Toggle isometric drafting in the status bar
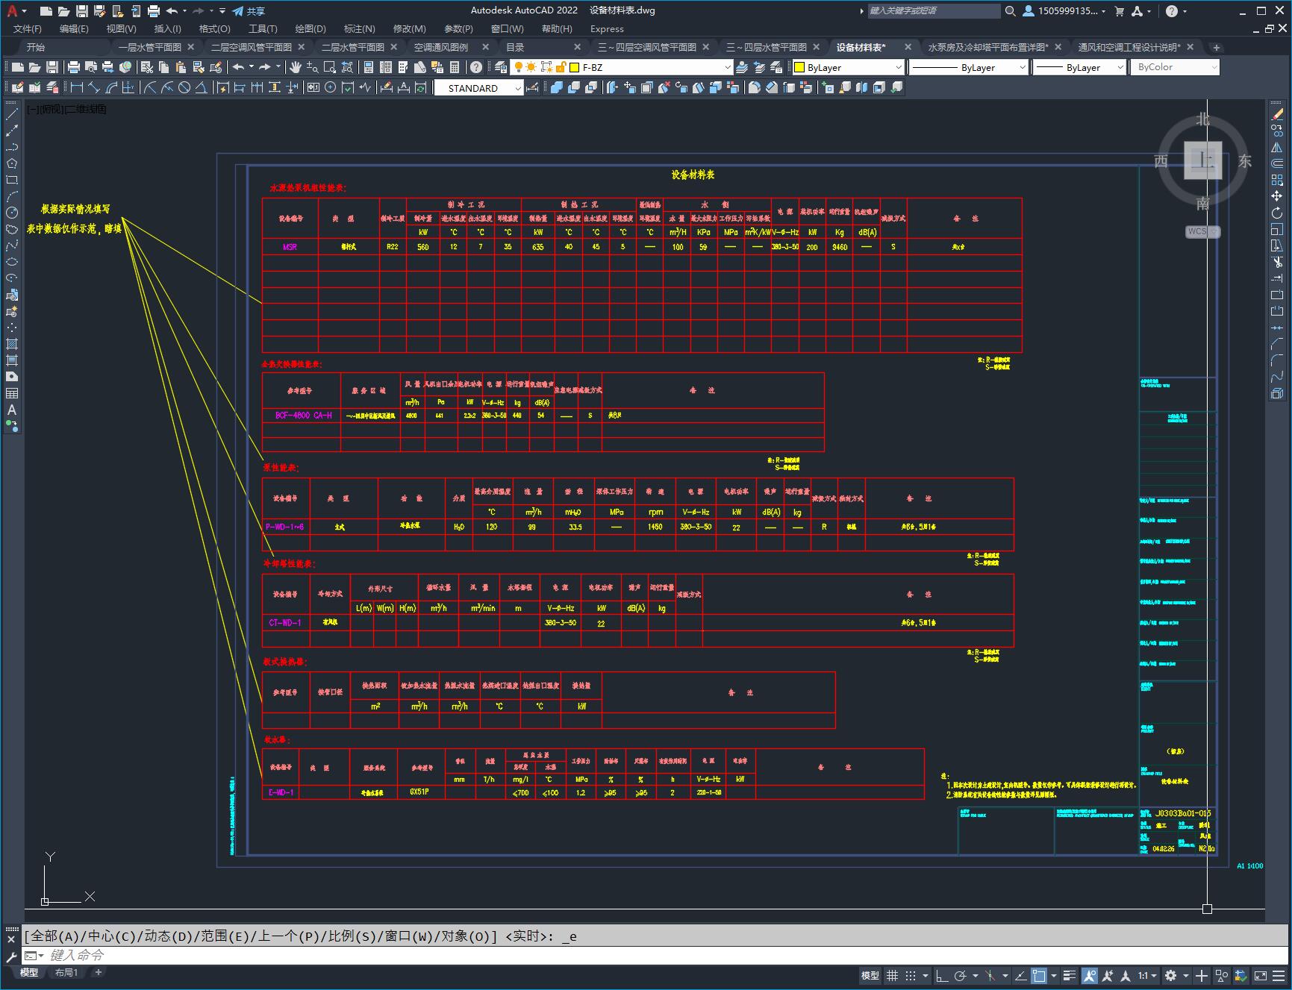The height and width of the screenshot is (990, 1292). click(990, 976)
